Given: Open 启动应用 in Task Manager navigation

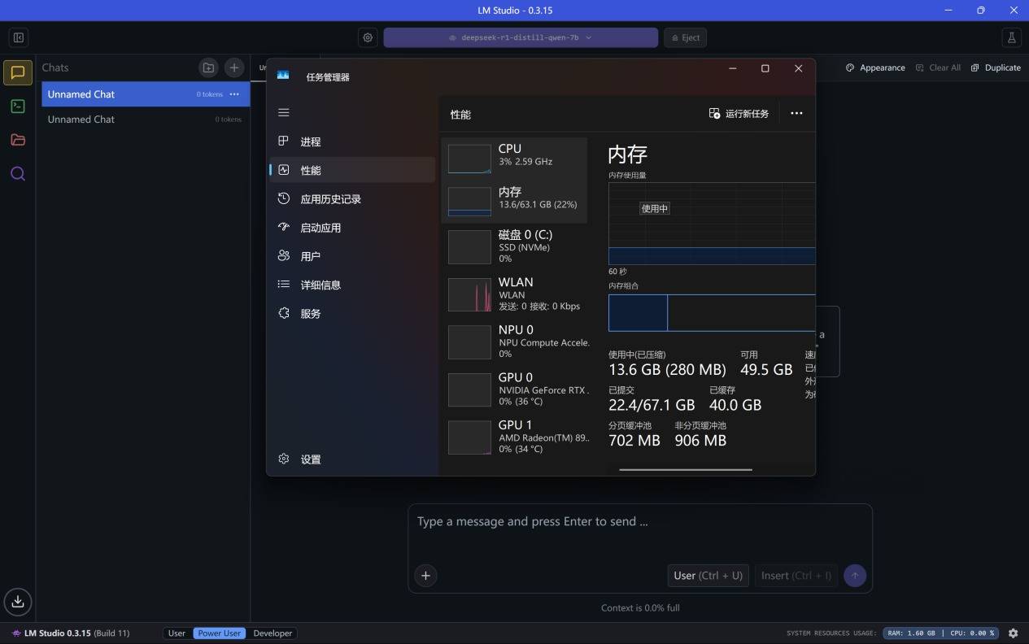Looking at the screenshot, I should coord(320,228).
